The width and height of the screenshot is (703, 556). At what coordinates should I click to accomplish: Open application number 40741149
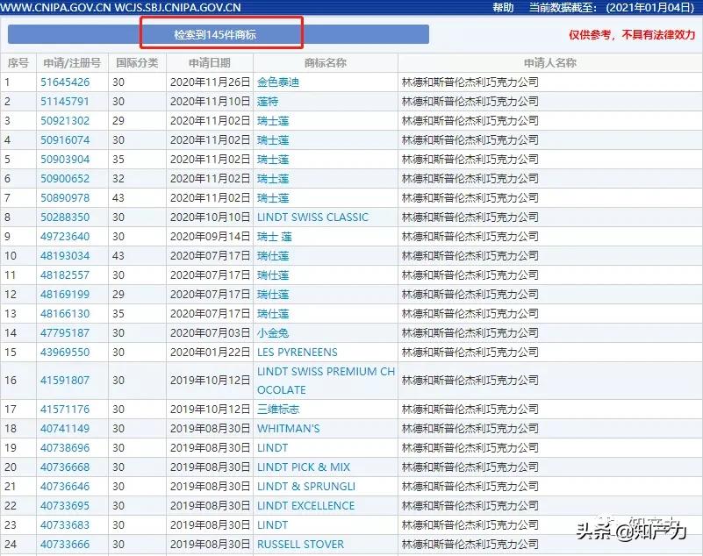[x=65, y=428]
